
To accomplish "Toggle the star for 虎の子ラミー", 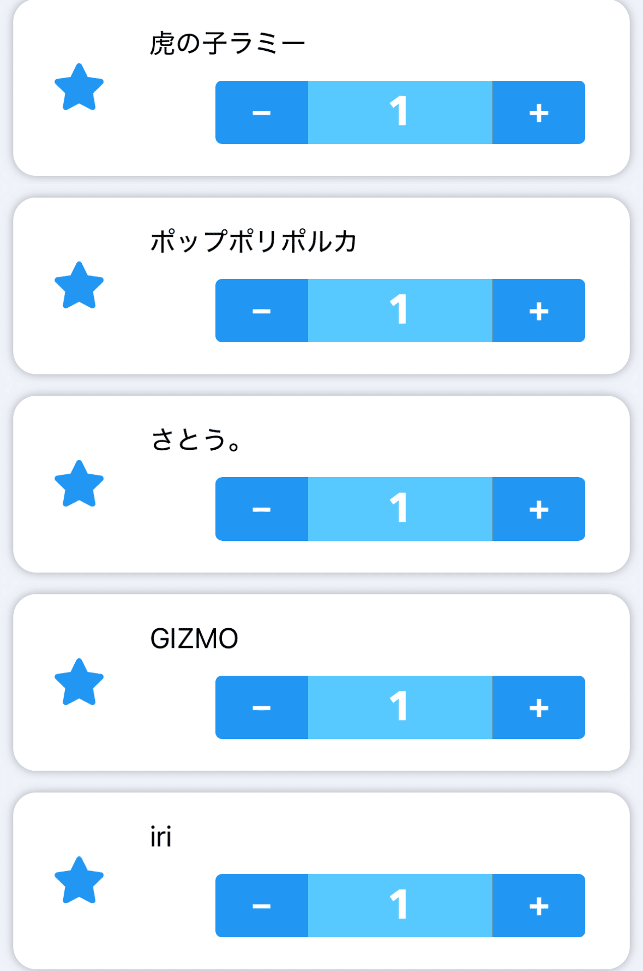I will click(79, 87).
